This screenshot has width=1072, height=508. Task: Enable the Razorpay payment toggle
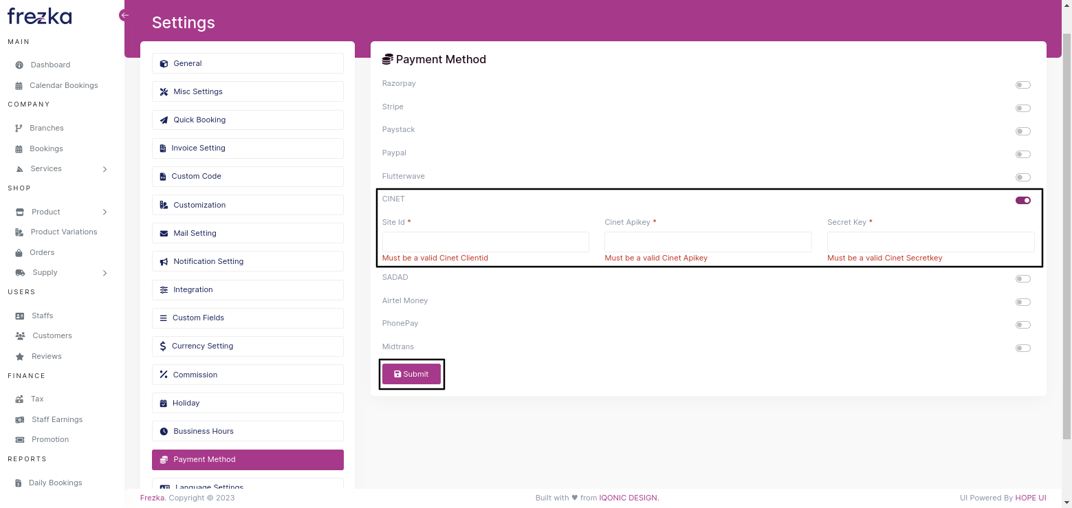[x=1023, y=85]
